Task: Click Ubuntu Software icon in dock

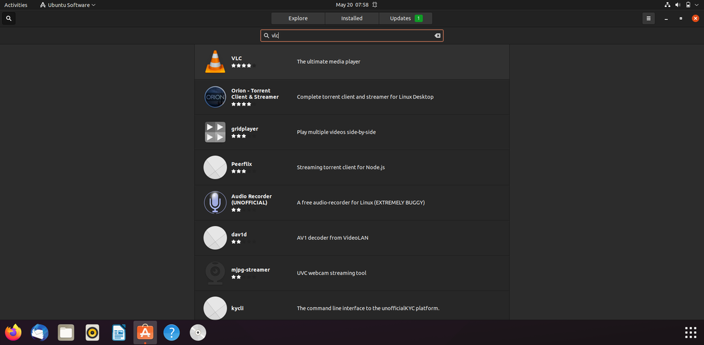Action: pyautogui.click(x=145, y=333)
